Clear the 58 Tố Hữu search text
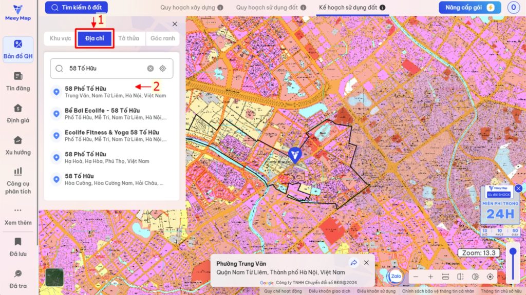The width and height of the screenshot is (526, 295). [151, 69]
